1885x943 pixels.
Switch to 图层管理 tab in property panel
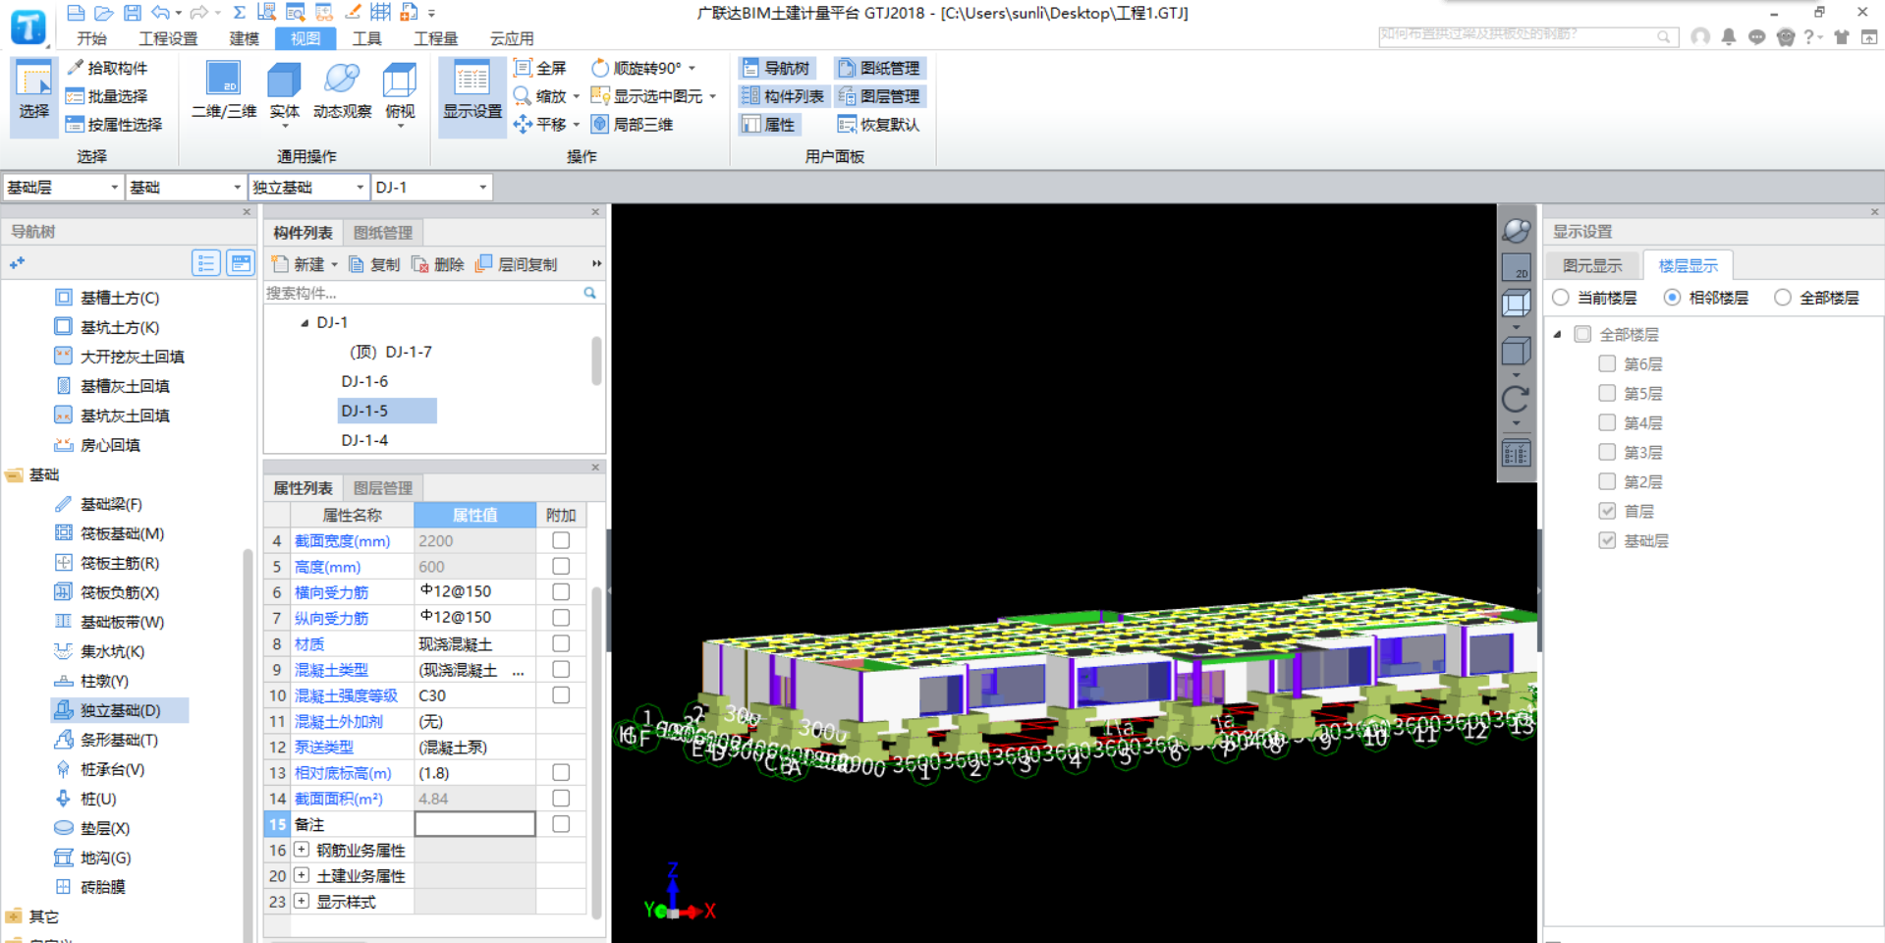click(x=383, y=488)
